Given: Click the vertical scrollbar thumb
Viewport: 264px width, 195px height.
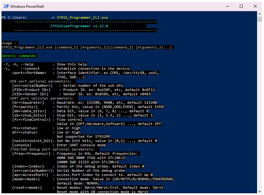Looking at the screenshot, I should point(260,19).
